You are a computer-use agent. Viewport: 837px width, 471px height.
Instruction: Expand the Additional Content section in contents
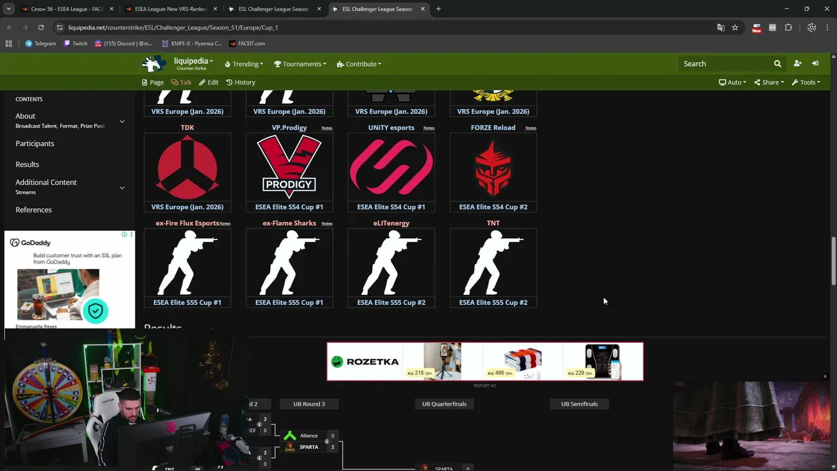122,187
